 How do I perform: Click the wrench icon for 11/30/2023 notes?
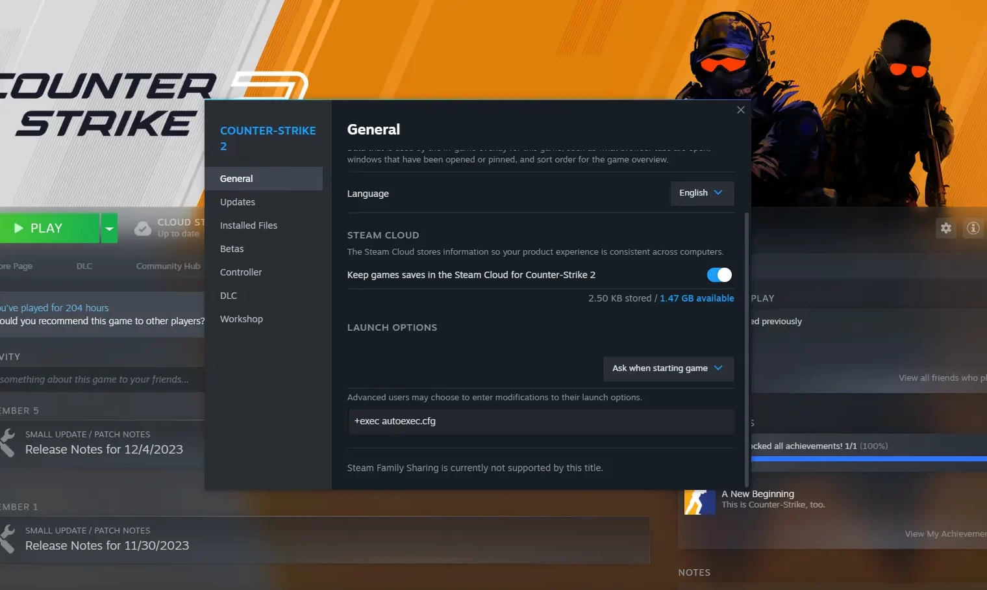(7, 539)
